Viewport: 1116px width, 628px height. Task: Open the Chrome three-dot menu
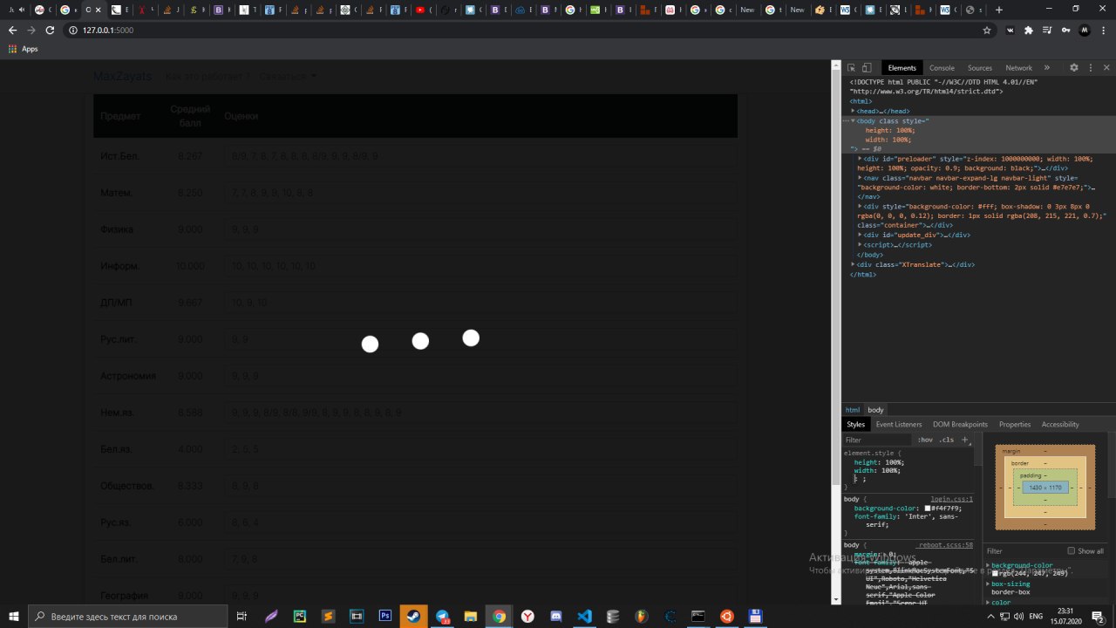pyautogui.click(x=1104, y=30)
